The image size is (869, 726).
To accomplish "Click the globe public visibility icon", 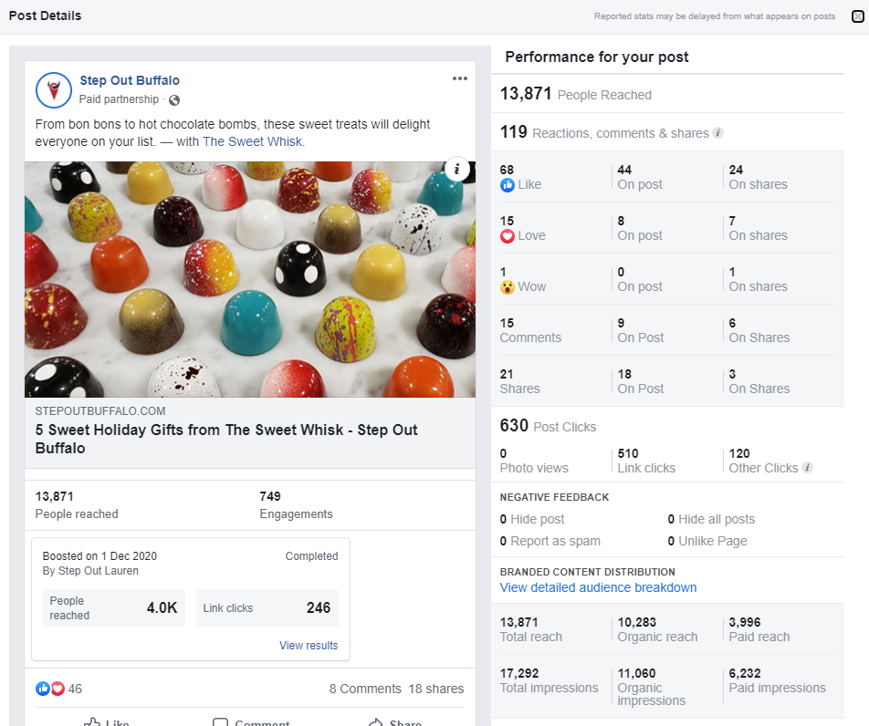I will [x=174, y=100].
